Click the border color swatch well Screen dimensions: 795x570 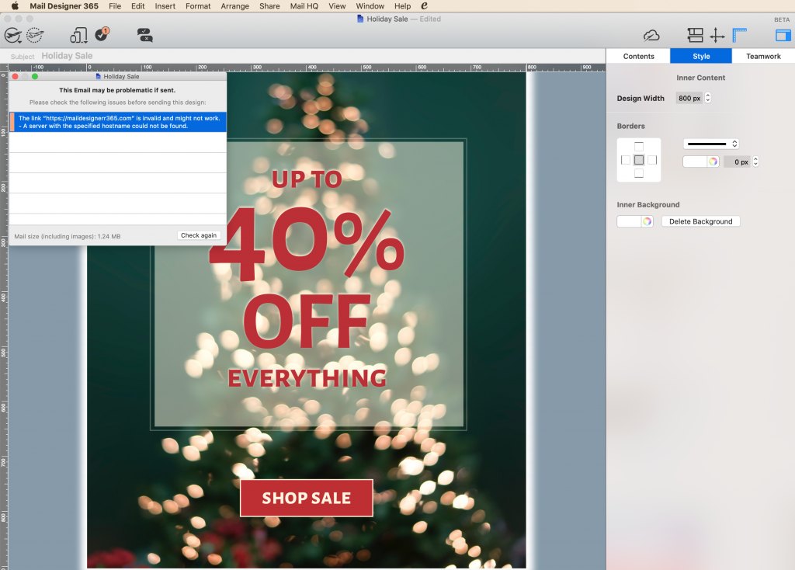(695, 162)
